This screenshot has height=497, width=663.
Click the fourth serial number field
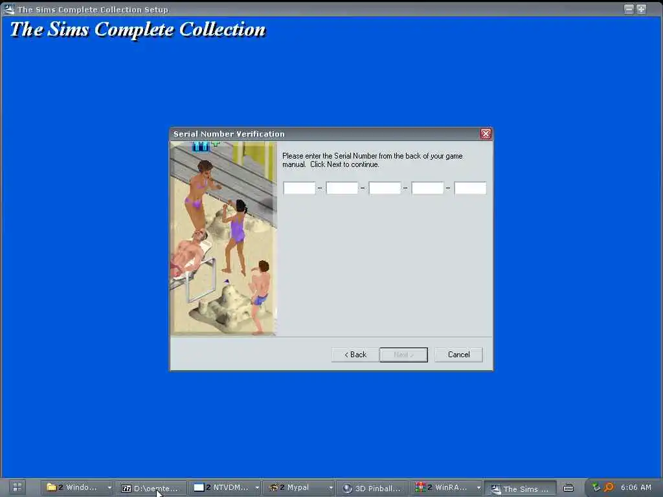(x=427, y=188)
